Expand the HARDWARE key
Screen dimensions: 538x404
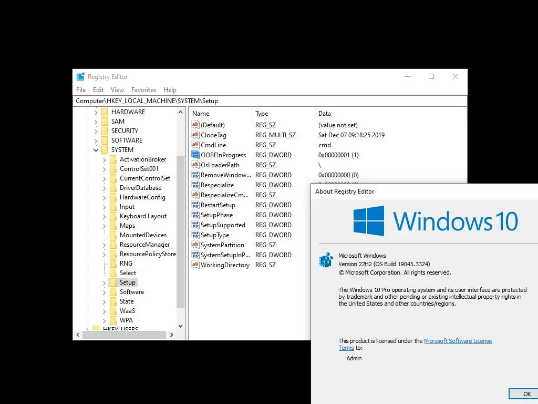(96, 112)
